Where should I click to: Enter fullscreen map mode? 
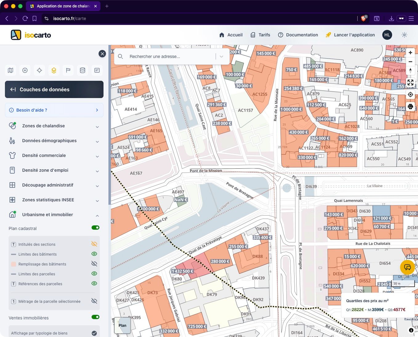pos(410,82)
